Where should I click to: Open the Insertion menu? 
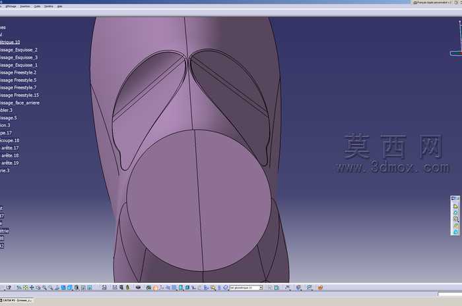point(25,6)
